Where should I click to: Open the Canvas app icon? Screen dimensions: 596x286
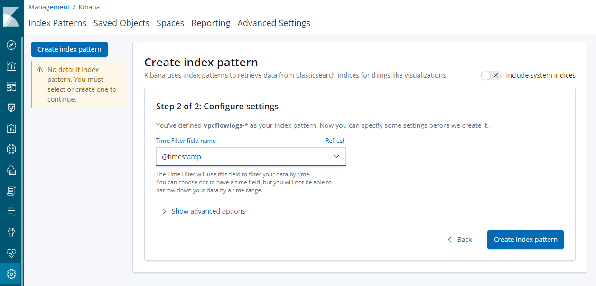(x=11, y=128)
